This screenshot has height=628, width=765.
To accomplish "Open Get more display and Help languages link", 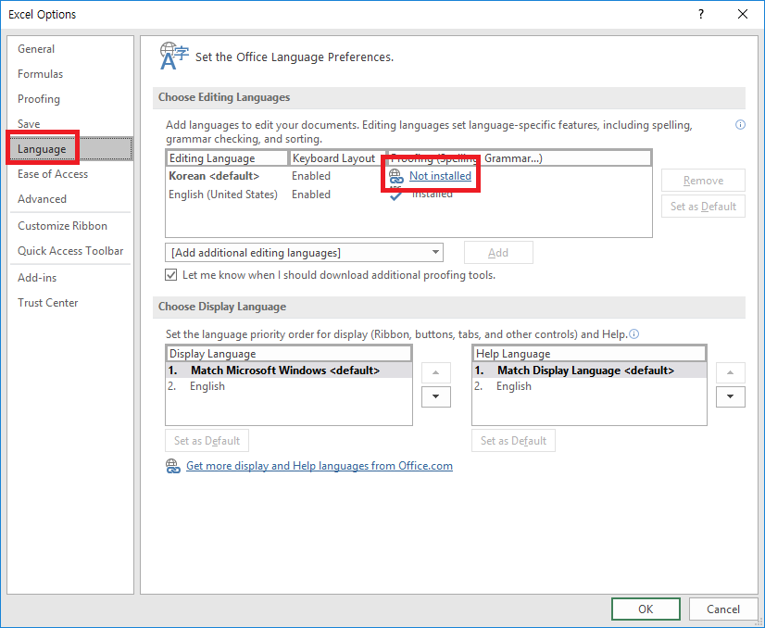I will tap(320, 466).
